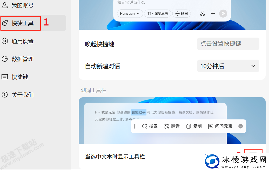Change 自动新建对话 from 10分钟后

228,66
